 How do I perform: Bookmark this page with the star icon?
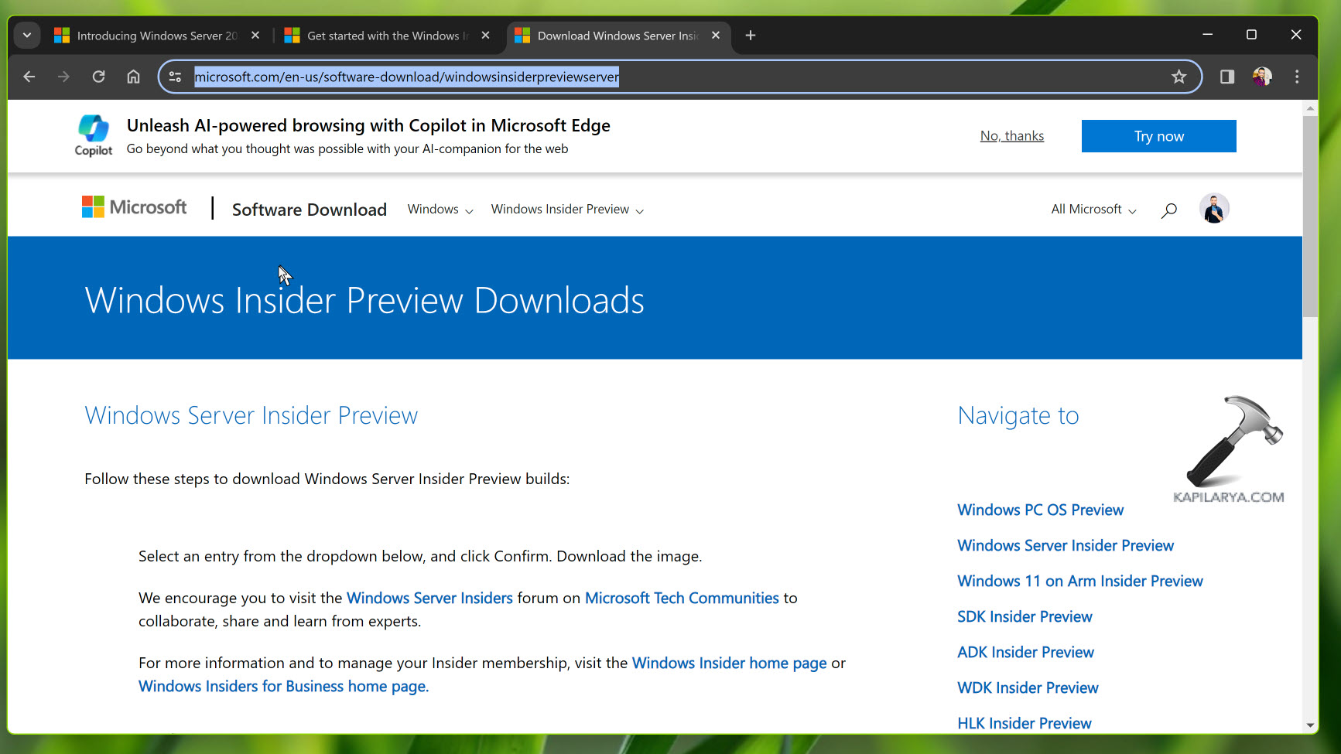(x=1179, y=77)
